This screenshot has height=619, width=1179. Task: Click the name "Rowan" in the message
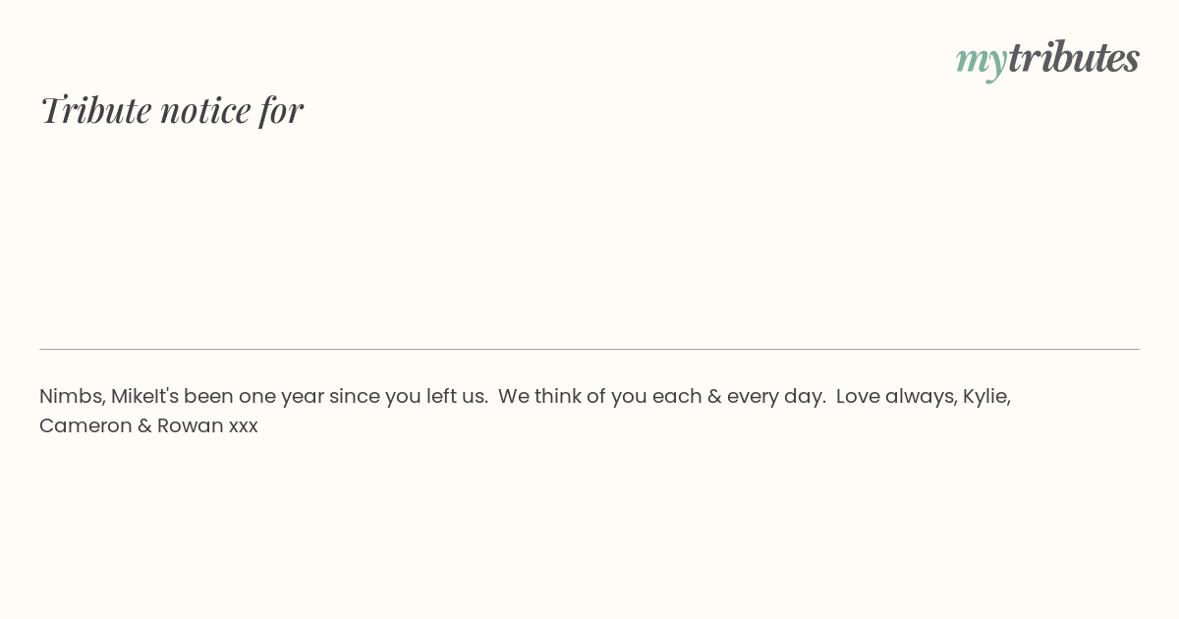click(190, 425)
